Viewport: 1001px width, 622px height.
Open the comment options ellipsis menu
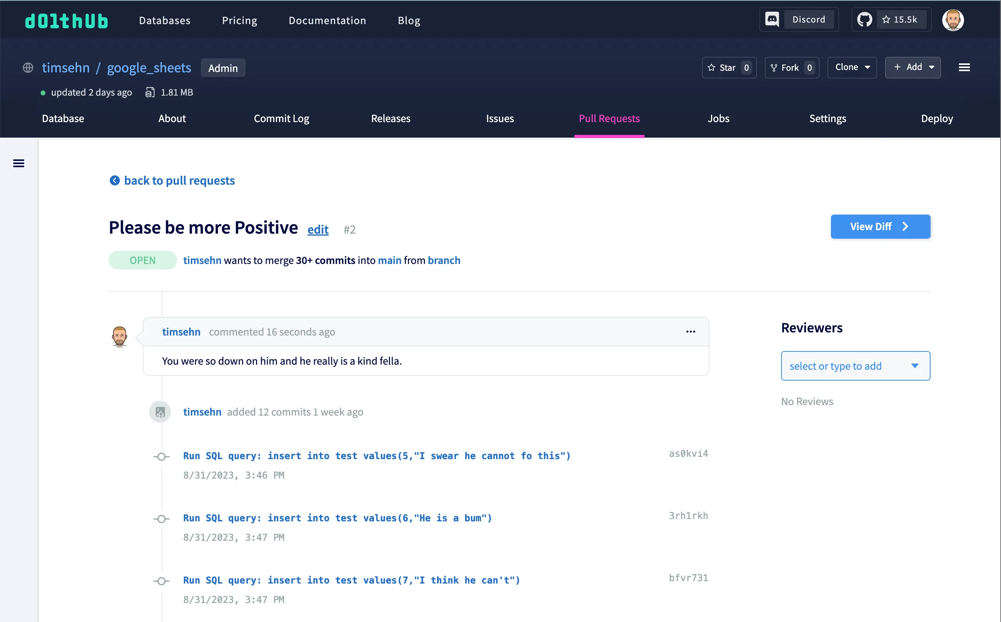click(691, 331)
